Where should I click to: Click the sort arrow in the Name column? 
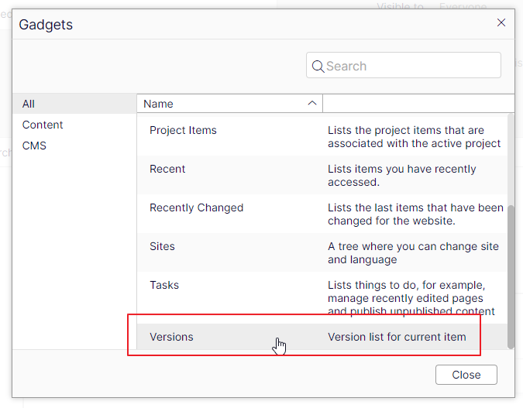pyautogui.click(x=312, y=103)
